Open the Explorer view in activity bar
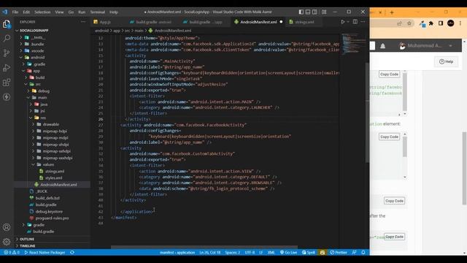This screenshot has height=263, width=467. [7, 24]
